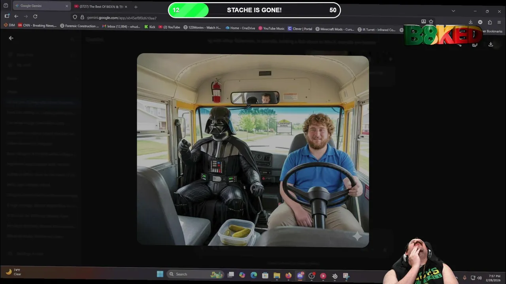This screenshot has height=284, width=506.
Task: Click the address bar URL
Action: pyautogui.click(x=122, y=18)
